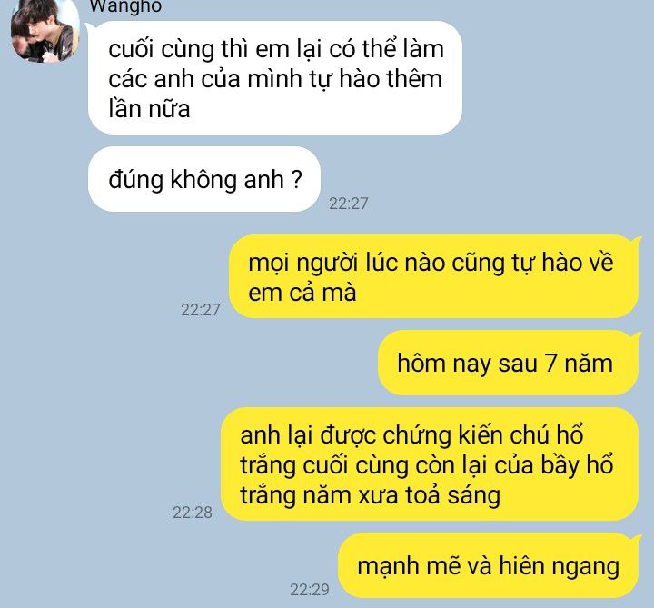Click the 22:29 timestamp
Viewport: 654px width, 608px height.
(x=310, y=590)
